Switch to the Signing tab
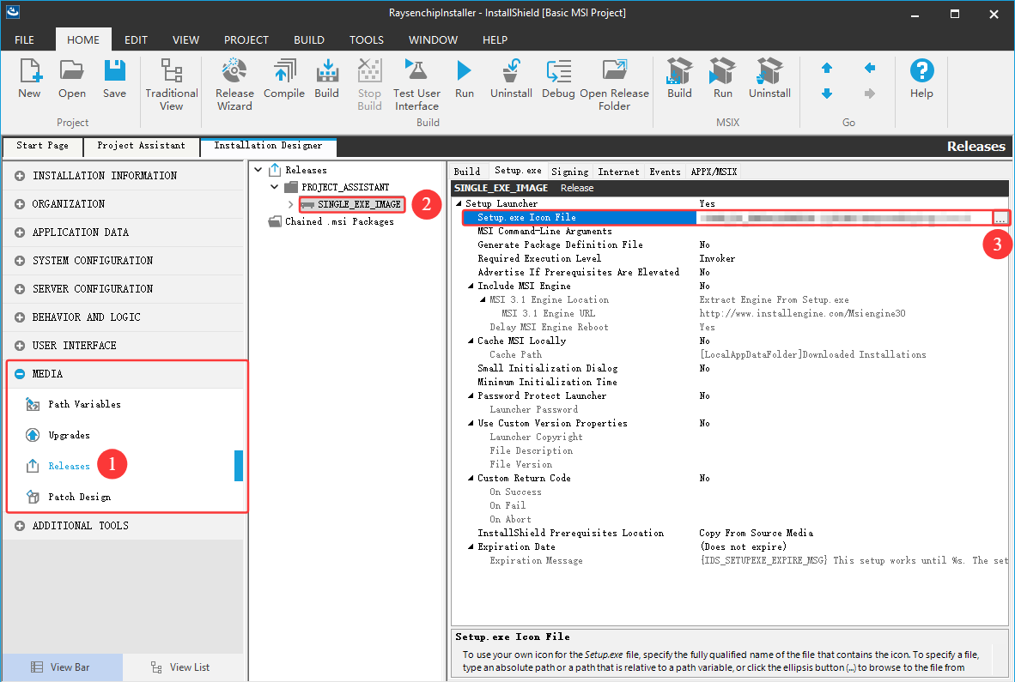 point(569,172)
